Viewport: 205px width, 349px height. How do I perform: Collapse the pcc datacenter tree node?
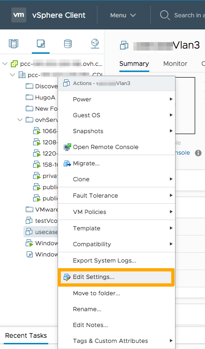click(13, 75)
